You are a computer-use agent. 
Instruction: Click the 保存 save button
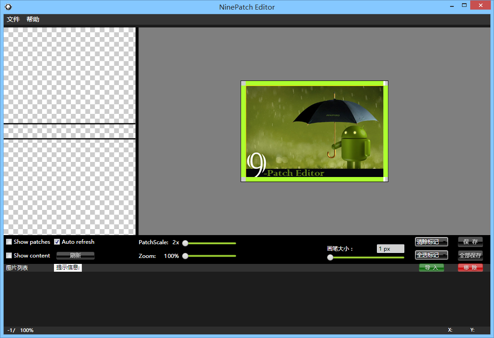pyautogui.click(x=470, y=242)
